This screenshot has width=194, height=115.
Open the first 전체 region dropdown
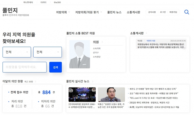pos(17,52)
